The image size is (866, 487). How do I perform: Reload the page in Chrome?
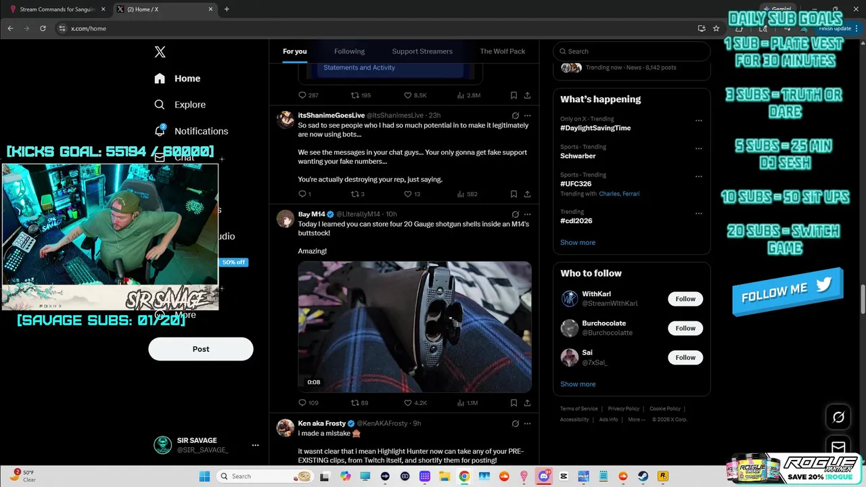tap(43, 28)
